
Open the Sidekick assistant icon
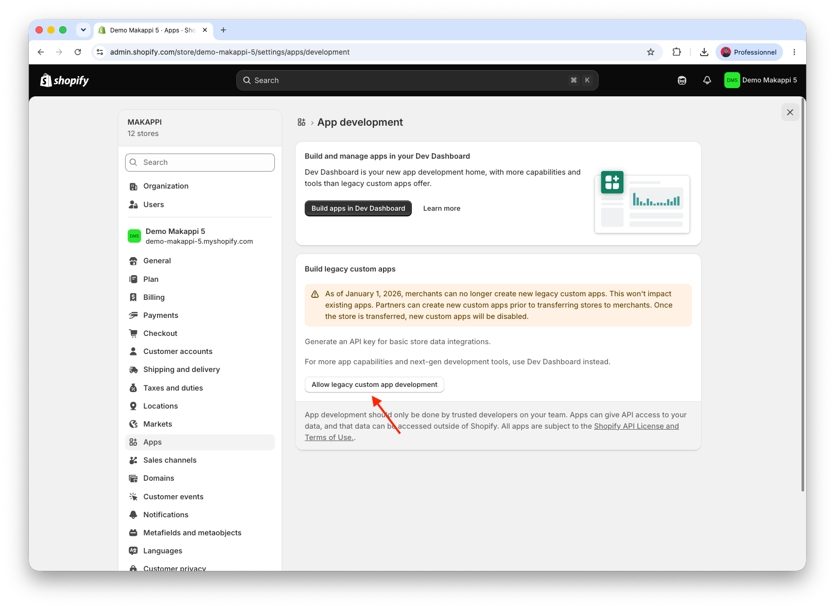pyautogui.click(x=682, y=80)
